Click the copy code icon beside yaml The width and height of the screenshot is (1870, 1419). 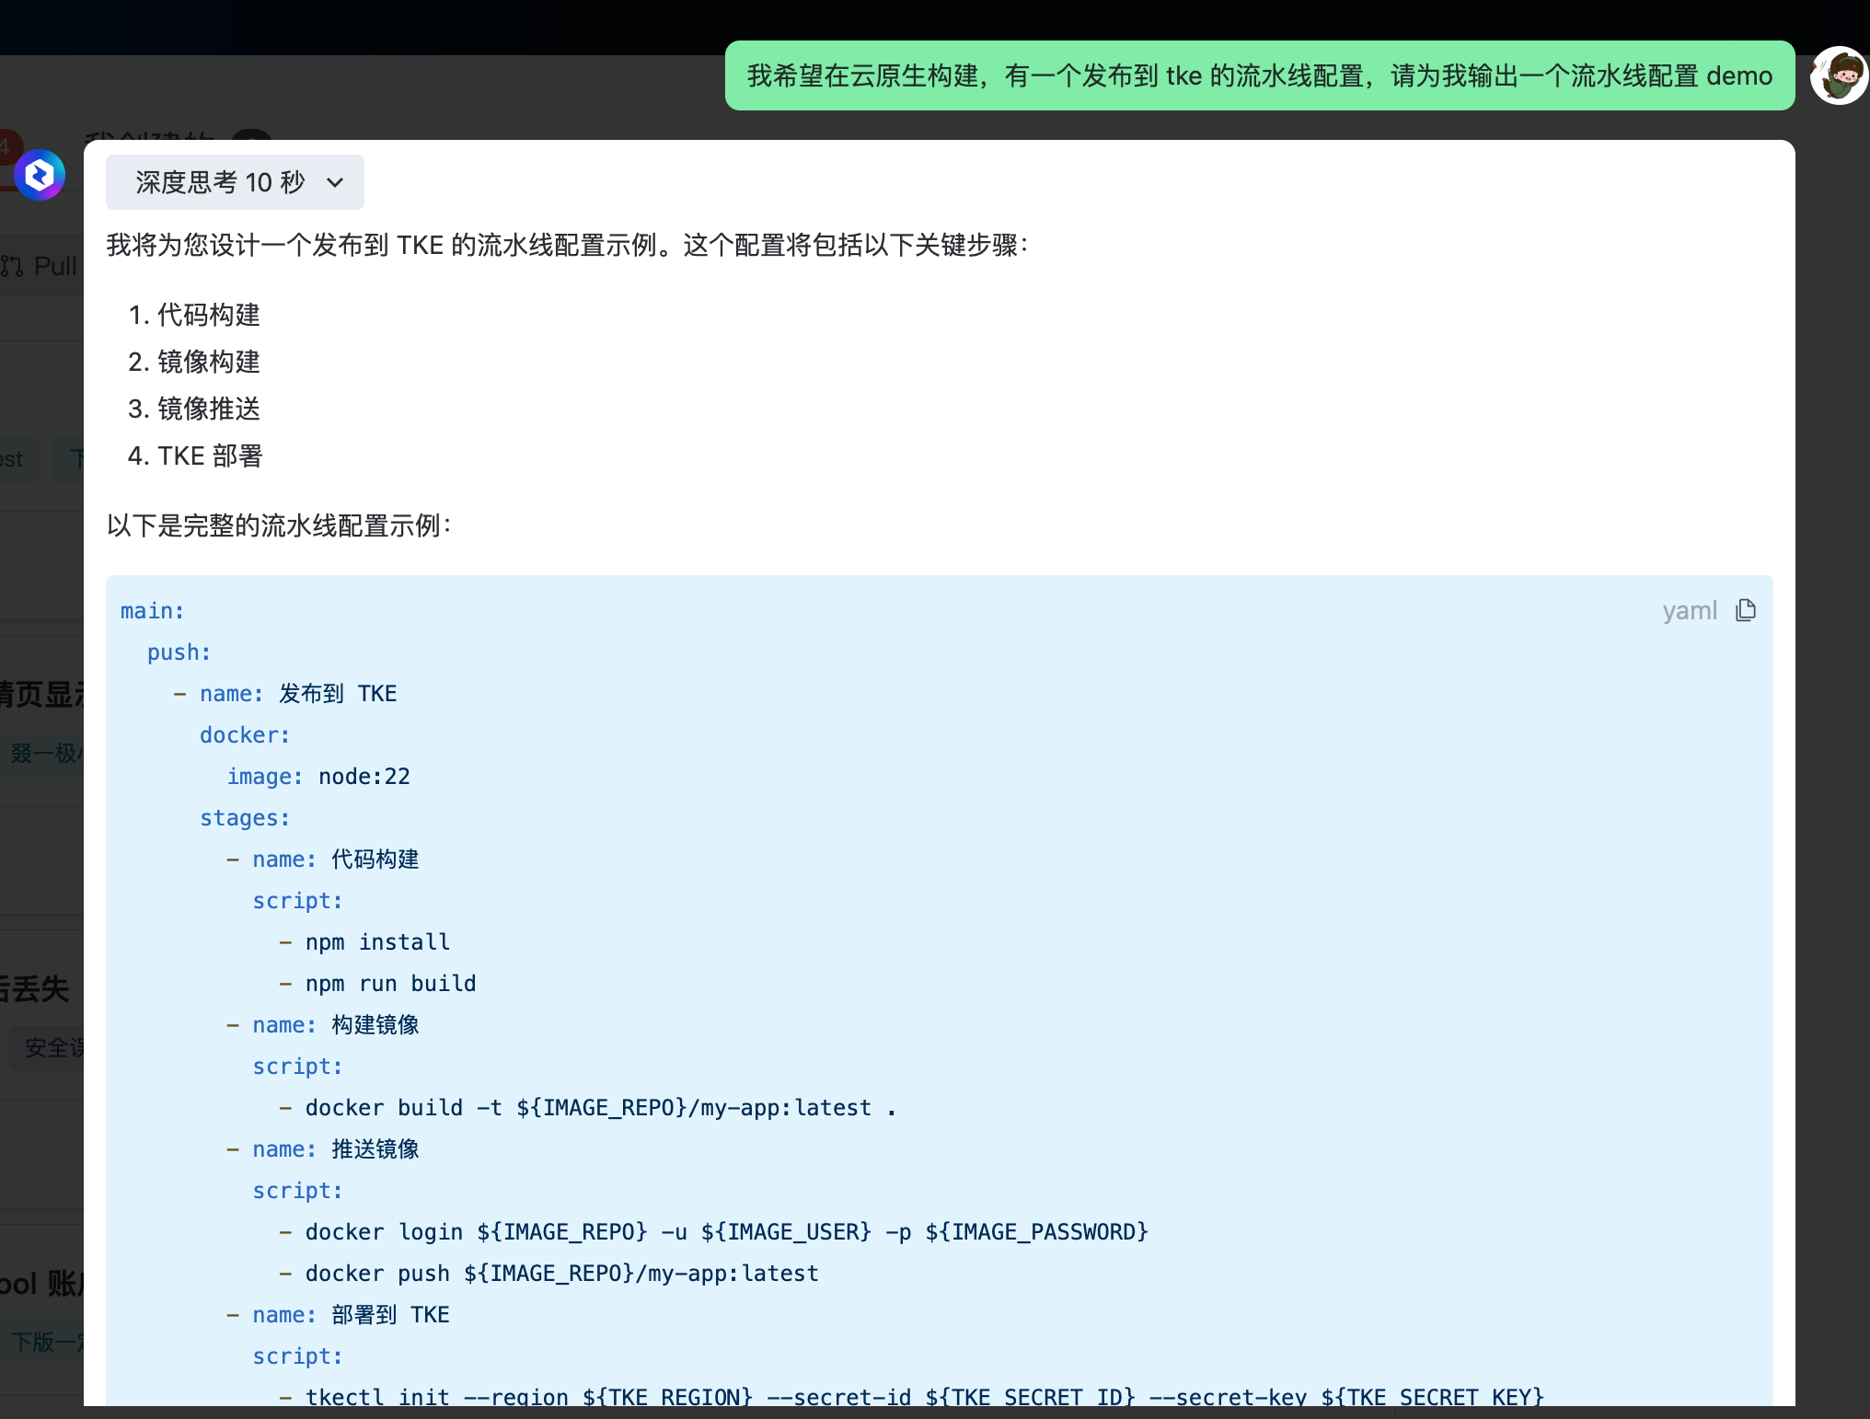point(1746,610)
